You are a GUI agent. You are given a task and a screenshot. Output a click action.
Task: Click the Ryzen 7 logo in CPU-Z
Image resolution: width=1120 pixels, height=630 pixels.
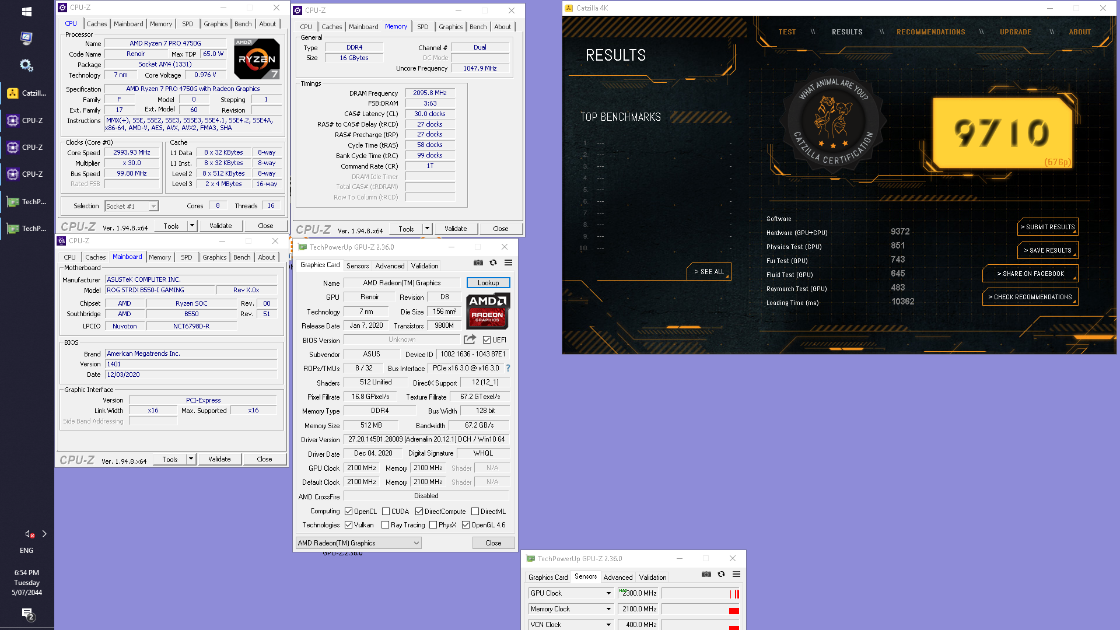(x=257, y=59)
